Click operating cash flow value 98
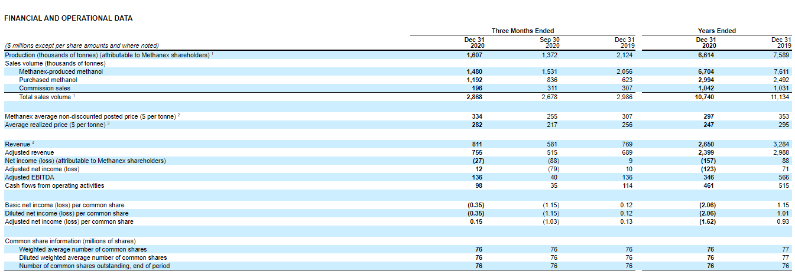This screenshot has width=795, height=274. [x=479, y=185]
